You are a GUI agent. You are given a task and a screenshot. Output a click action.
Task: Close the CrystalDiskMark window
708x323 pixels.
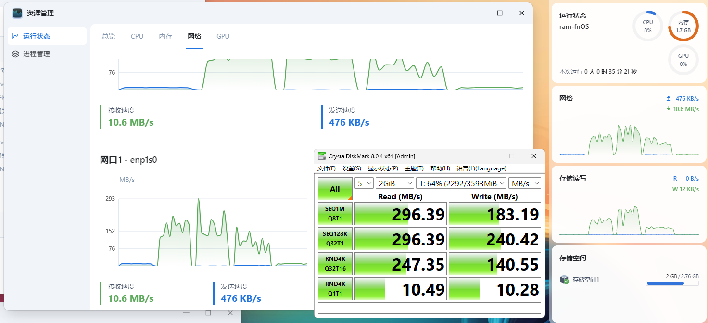click(x=534, y=156)
